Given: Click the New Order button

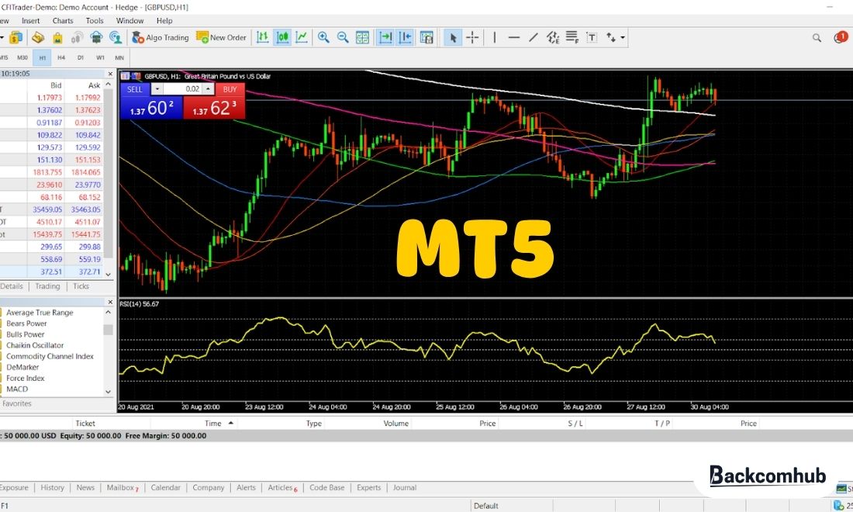Looking at the screenshot, I should [x=222, y=37].
